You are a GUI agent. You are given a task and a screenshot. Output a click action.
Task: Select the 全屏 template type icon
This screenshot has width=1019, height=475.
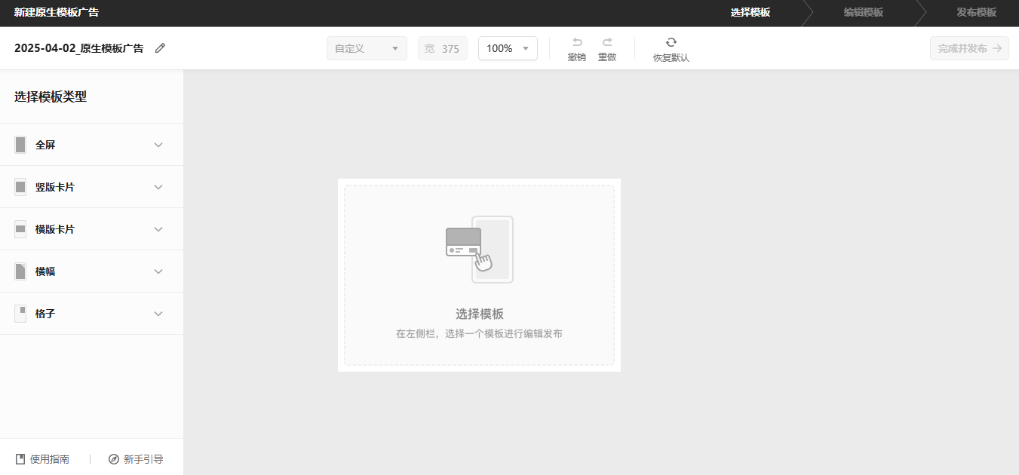pos(20,145)
